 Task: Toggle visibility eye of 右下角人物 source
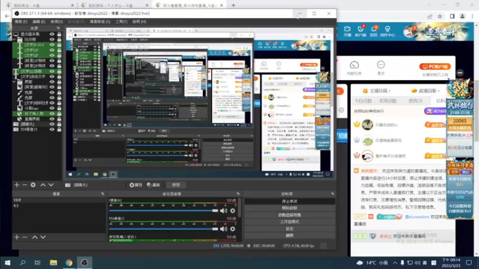[52, 114]
